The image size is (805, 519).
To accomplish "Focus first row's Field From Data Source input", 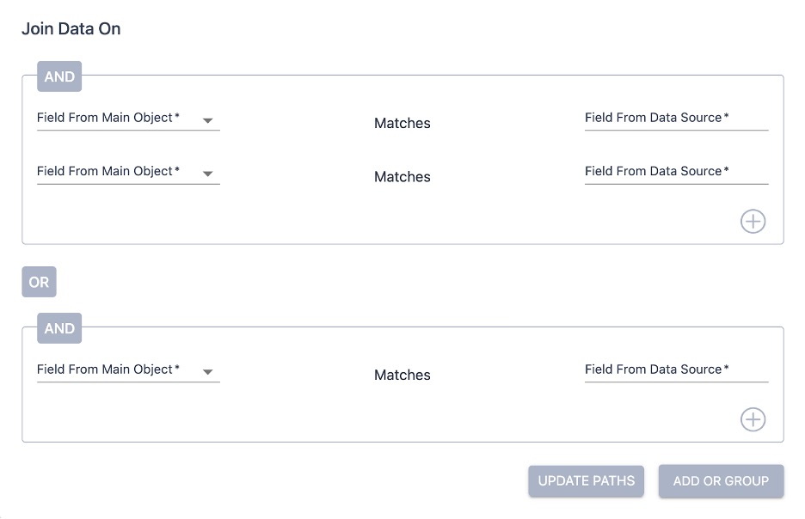I will pyautogui.click(x=676, y=119).
